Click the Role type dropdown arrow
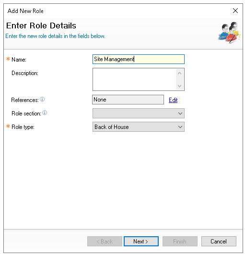 180,127
